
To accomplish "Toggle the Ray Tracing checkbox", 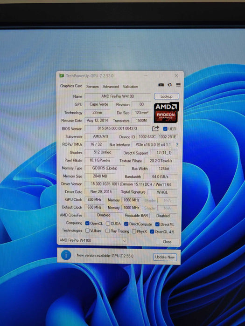I will click(107, 231).
